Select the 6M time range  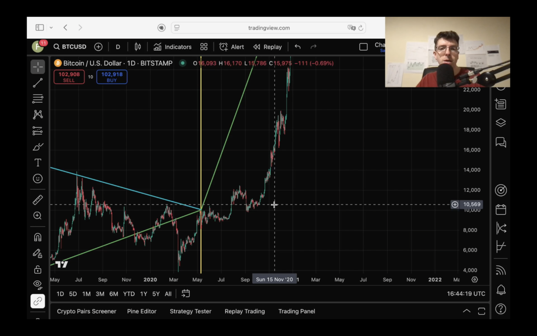click(114, 294)
